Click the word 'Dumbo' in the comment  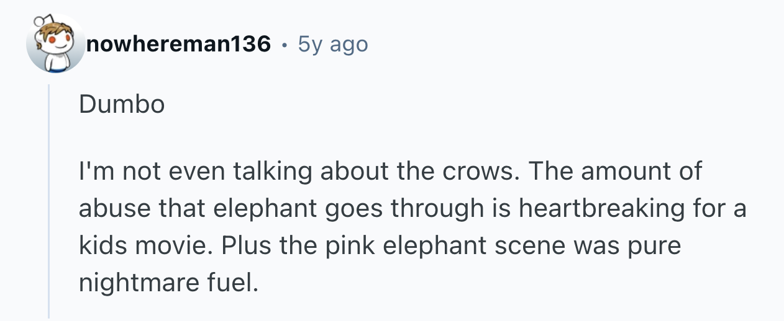pos(122,105)
